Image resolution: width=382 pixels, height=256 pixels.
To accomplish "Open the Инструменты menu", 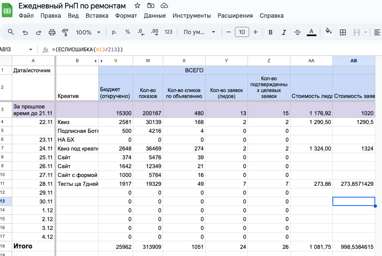I will point(192,16).
